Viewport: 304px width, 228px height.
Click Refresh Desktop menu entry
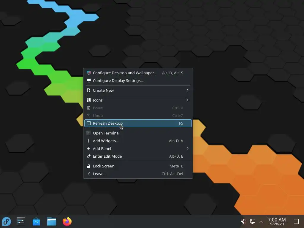(138, 123)
